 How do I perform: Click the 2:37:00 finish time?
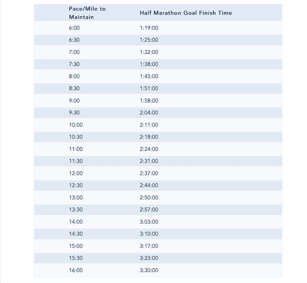click(149, 173)
